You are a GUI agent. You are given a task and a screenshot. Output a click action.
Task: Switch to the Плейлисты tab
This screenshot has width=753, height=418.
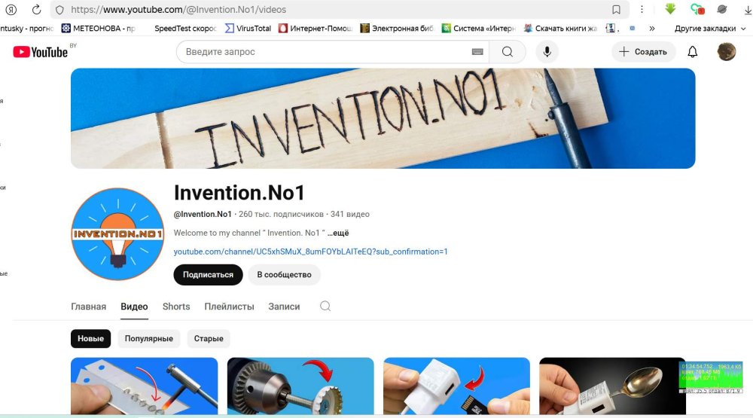click(229, 307)
